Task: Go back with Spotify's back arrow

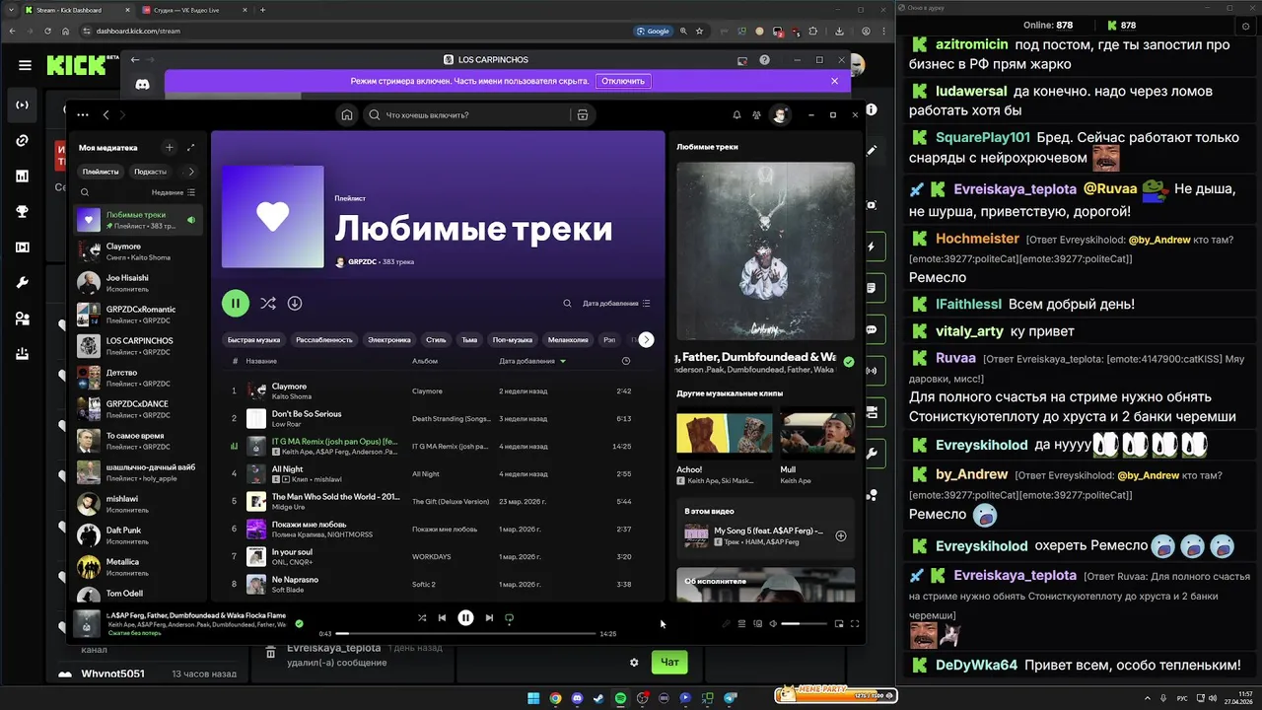Action: coord(106,115)
